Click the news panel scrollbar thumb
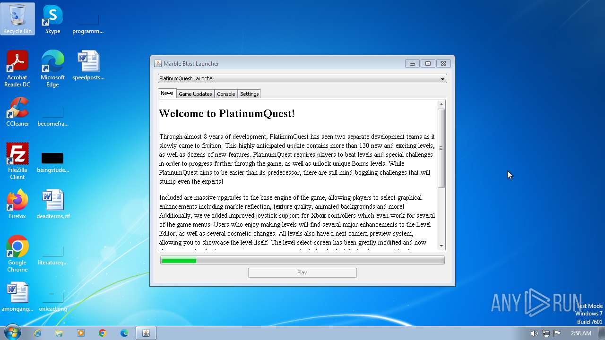 pyautogui.click(x=441, y=148)
